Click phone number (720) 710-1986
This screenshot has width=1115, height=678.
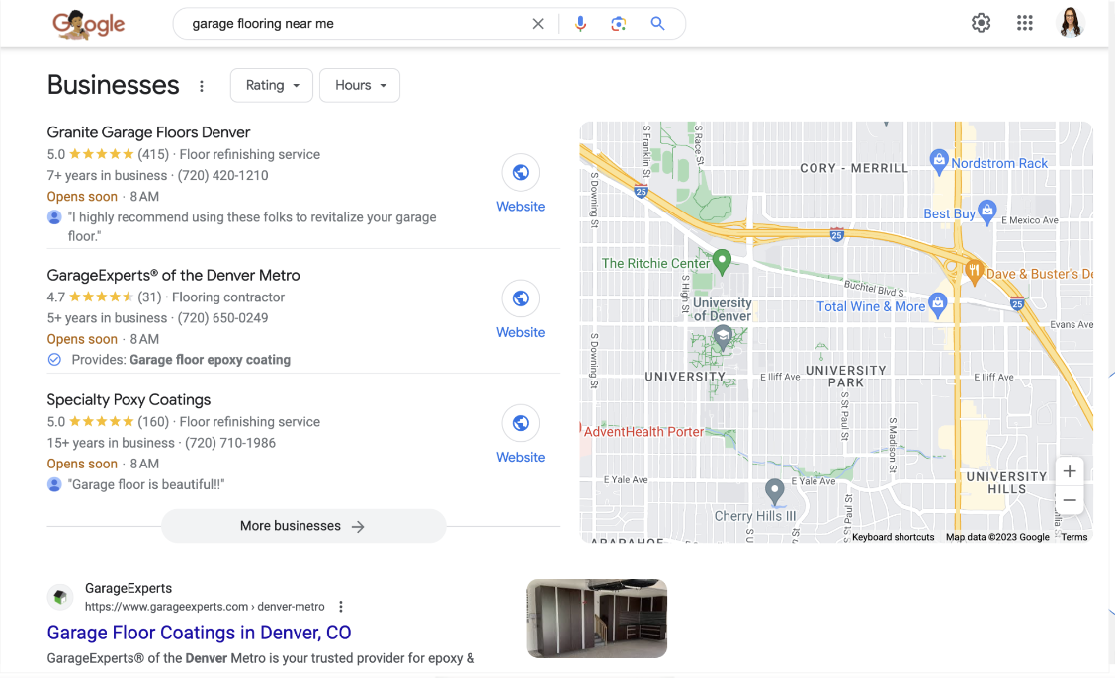pyautogui.click(x=230, y=443)
